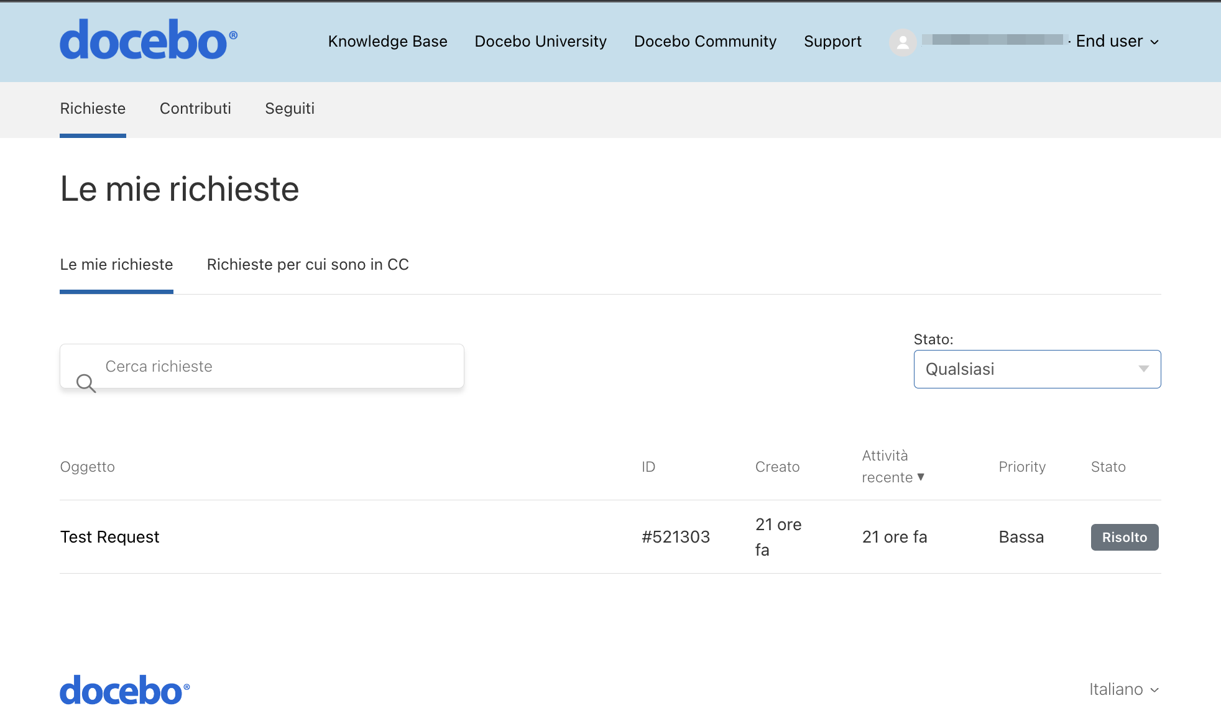The image size is (1221, 716).
Task: Select the Le mie richieste sub-tab
Action: (116, 264)
